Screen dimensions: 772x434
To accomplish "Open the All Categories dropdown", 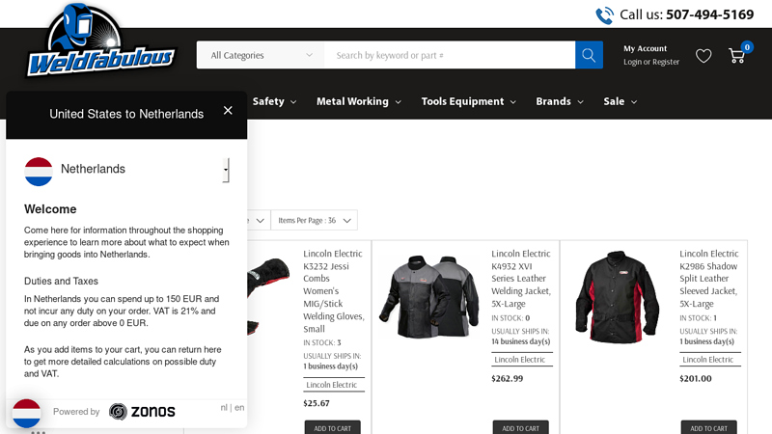I will click(261, 55).
